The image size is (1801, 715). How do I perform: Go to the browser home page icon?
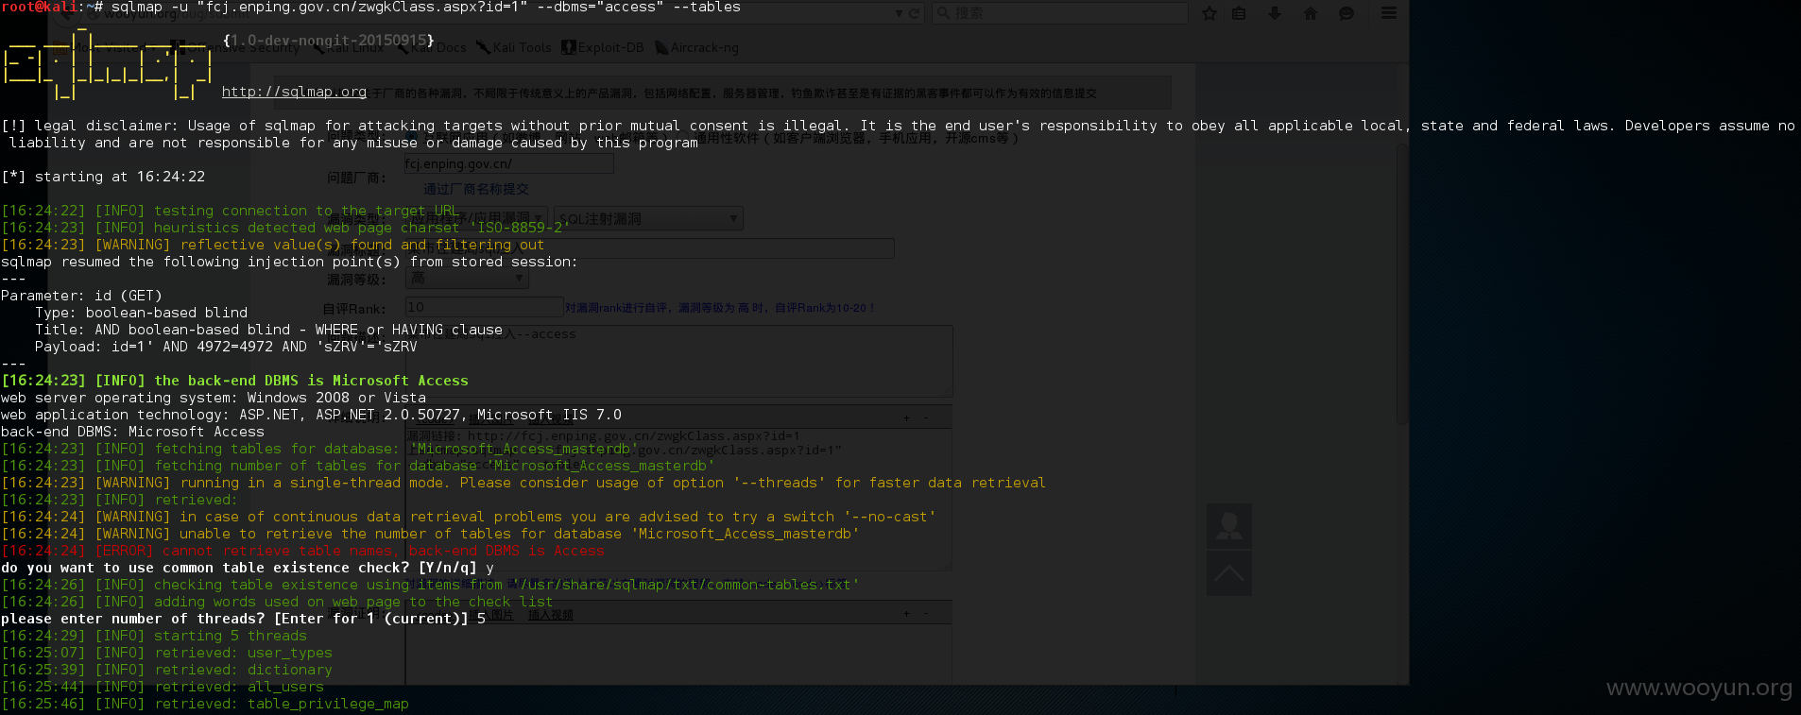(1311, 13)
